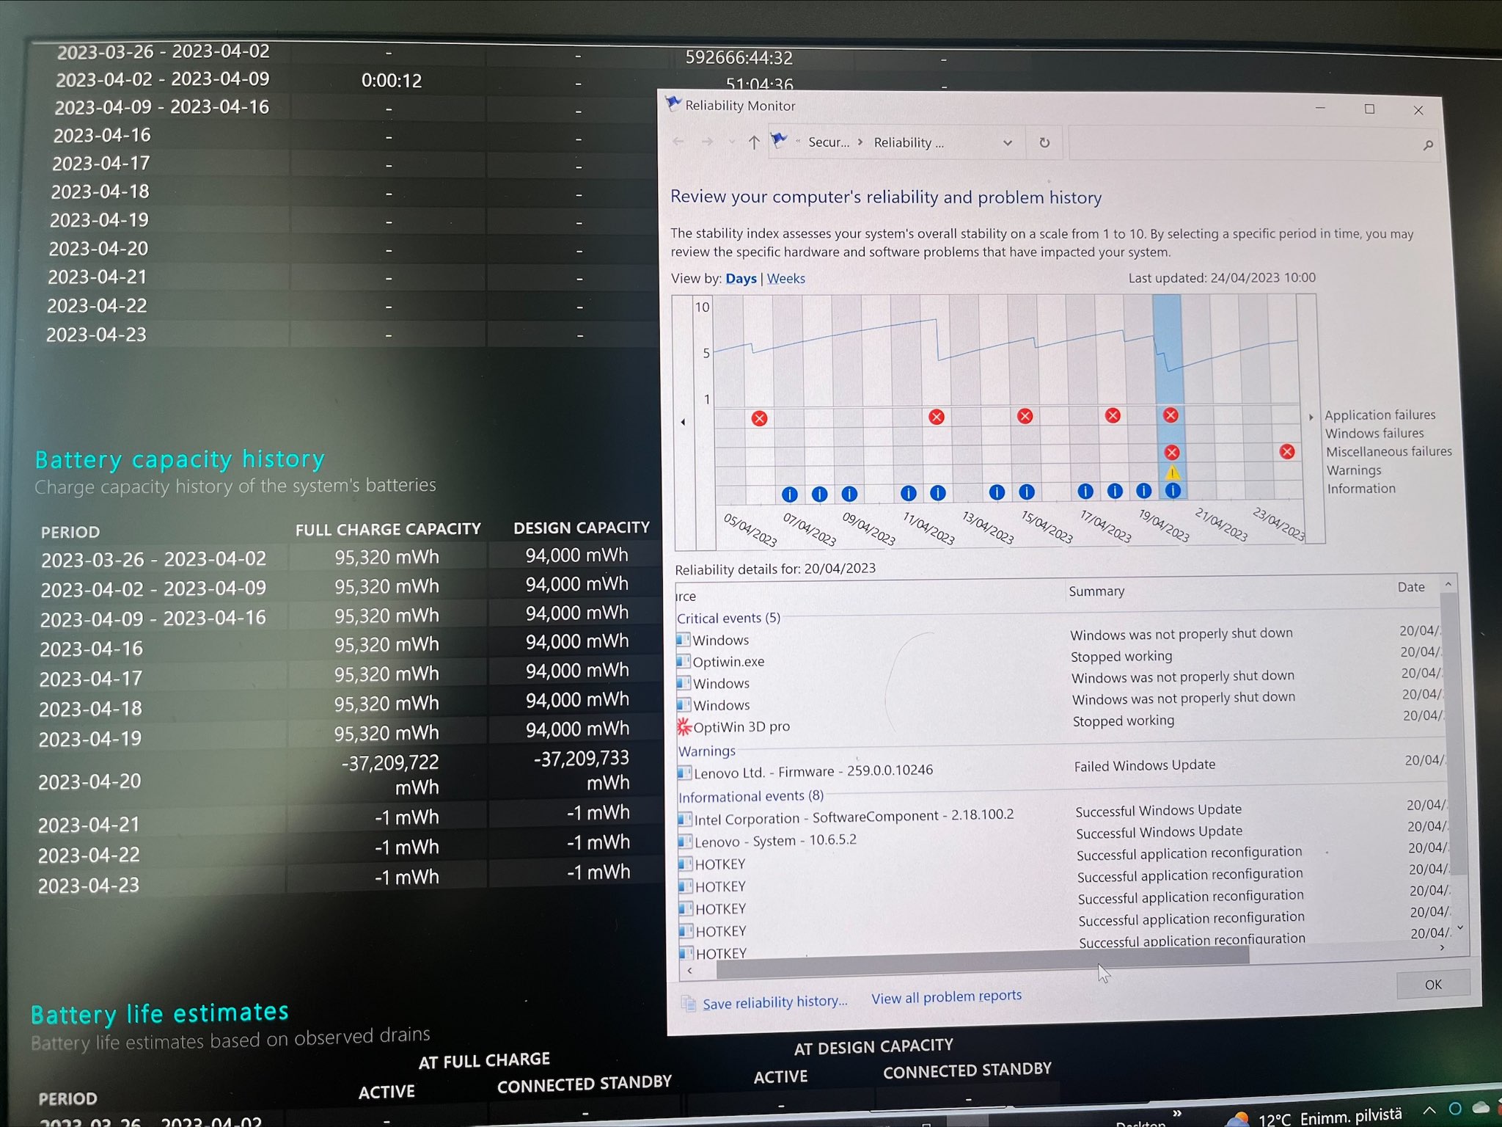This screenshot has height=1127, width=1502.
Task: Click the details list scroll-up arrow
Action: tap(1448, 584)
